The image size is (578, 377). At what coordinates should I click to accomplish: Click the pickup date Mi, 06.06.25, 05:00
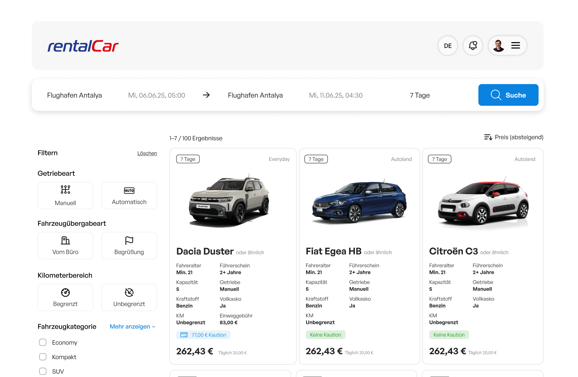156,95
